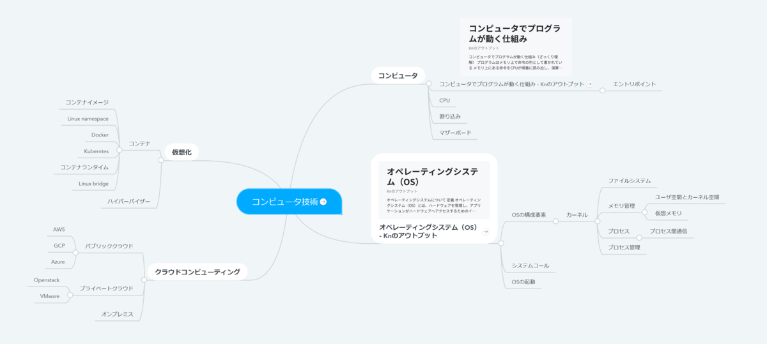The width and height of the screenshot is (767, 344).
Task: Collapse circle leading to エントリポイント
Action: pos(602,91)
